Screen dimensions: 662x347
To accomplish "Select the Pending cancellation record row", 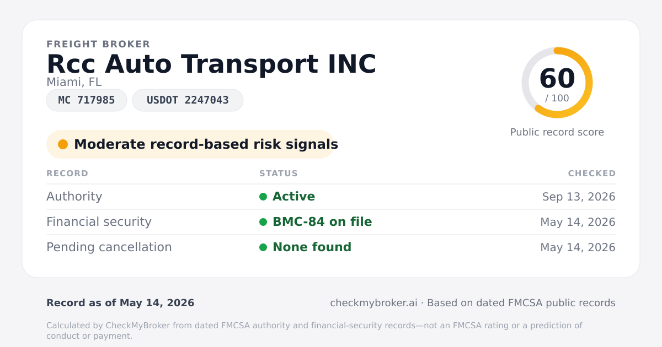I will [331, 247].
